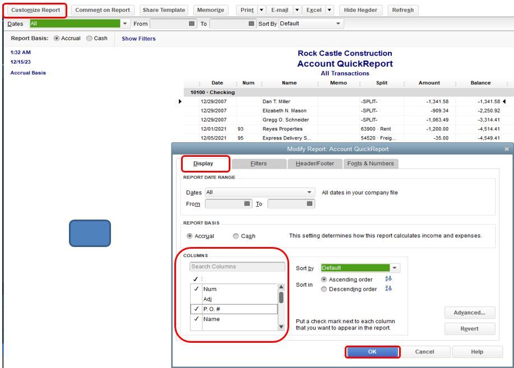The width and height of the screenshot is (514, 368).
Task: Open dialog Sort by Default dropdown
Action: click(x=395, y=268)
